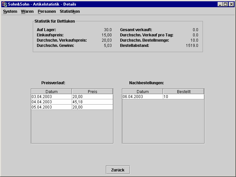Select the 05.04.2003 date cell
This screenshot has height=177, width=236.
51,107
